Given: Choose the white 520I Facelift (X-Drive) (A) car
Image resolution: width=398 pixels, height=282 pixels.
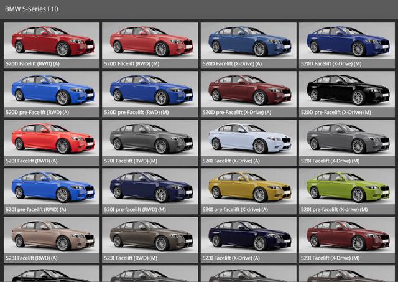Looking at the screenshot, I should pos(249,138).
